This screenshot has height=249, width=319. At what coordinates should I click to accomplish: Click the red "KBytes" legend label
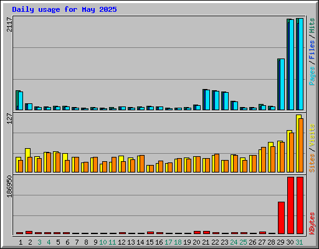(x=312, y=223)
